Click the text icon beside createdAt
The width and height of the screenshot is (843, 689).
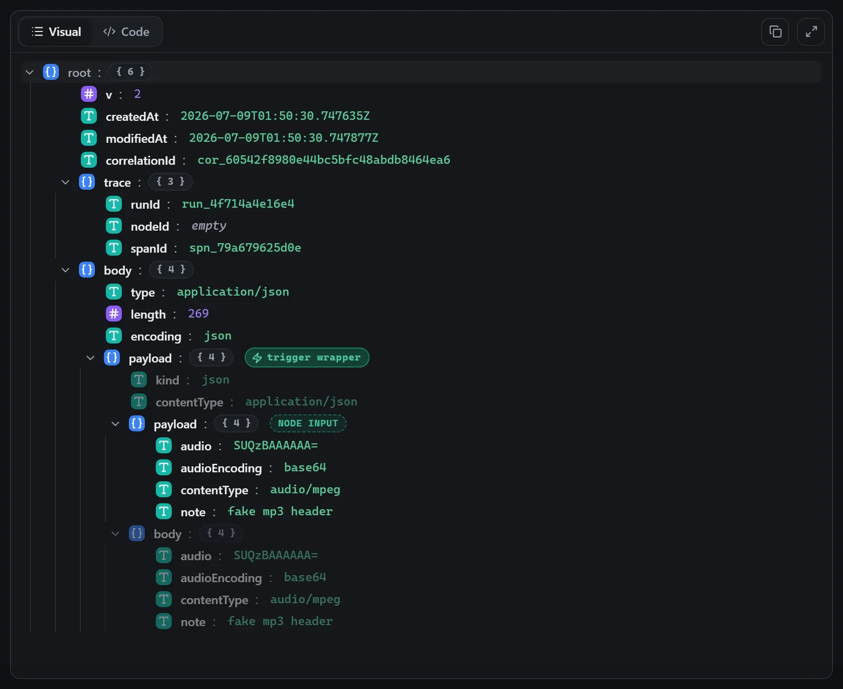click(89, 116)
